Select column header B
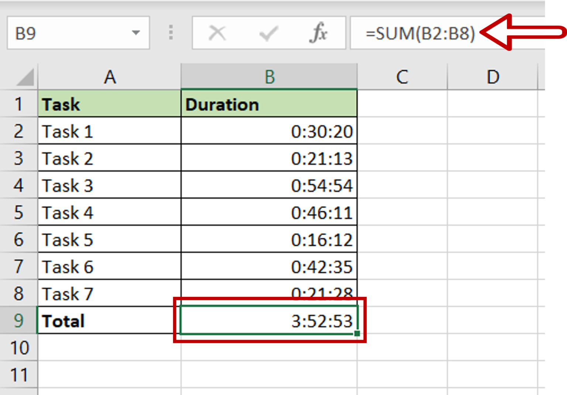The width and height of the screenshot is (567, 395). pyautogui.click(x=269, y=77)
